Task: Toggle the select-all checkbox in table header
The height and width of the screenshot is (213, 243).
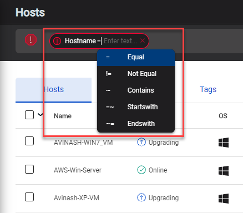Action: coord(29,115)
